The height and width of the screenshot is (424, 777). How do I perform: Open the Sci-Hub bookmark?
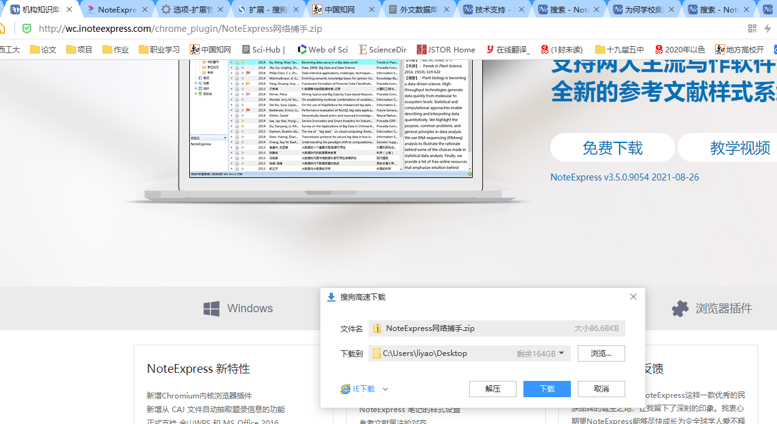coord(263,49)
